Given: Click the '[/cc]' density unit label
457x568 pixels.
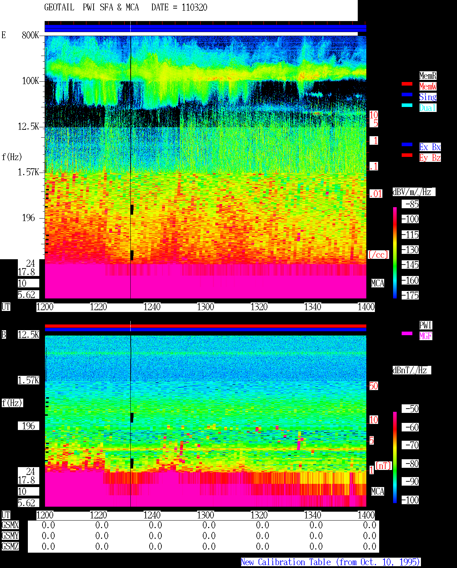Looking at the screenshot, I should click(378, 255).
